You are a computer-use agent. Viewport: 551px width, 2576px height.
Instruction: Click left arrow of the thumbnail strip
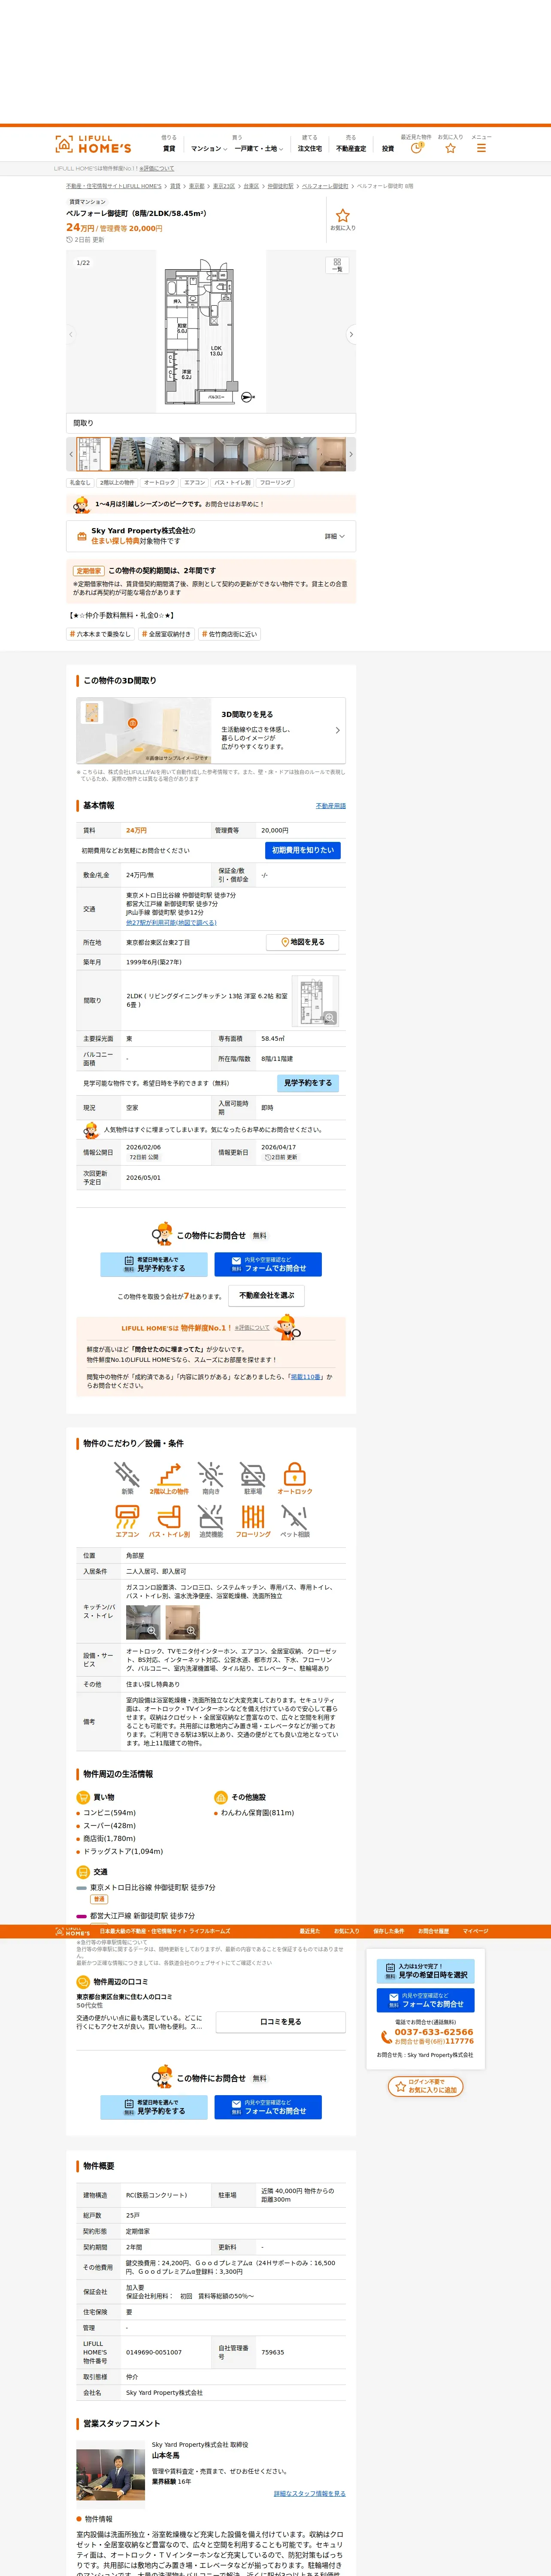[70, 454]
